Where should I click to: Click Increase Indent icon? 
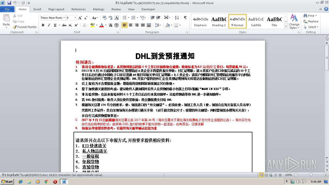[x=158, y=18]
